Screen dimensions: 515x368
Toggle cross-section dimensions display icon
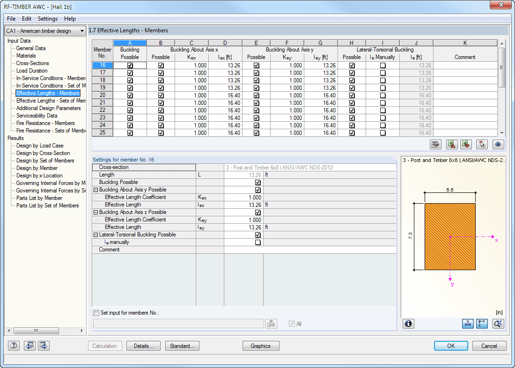(468, 324)
